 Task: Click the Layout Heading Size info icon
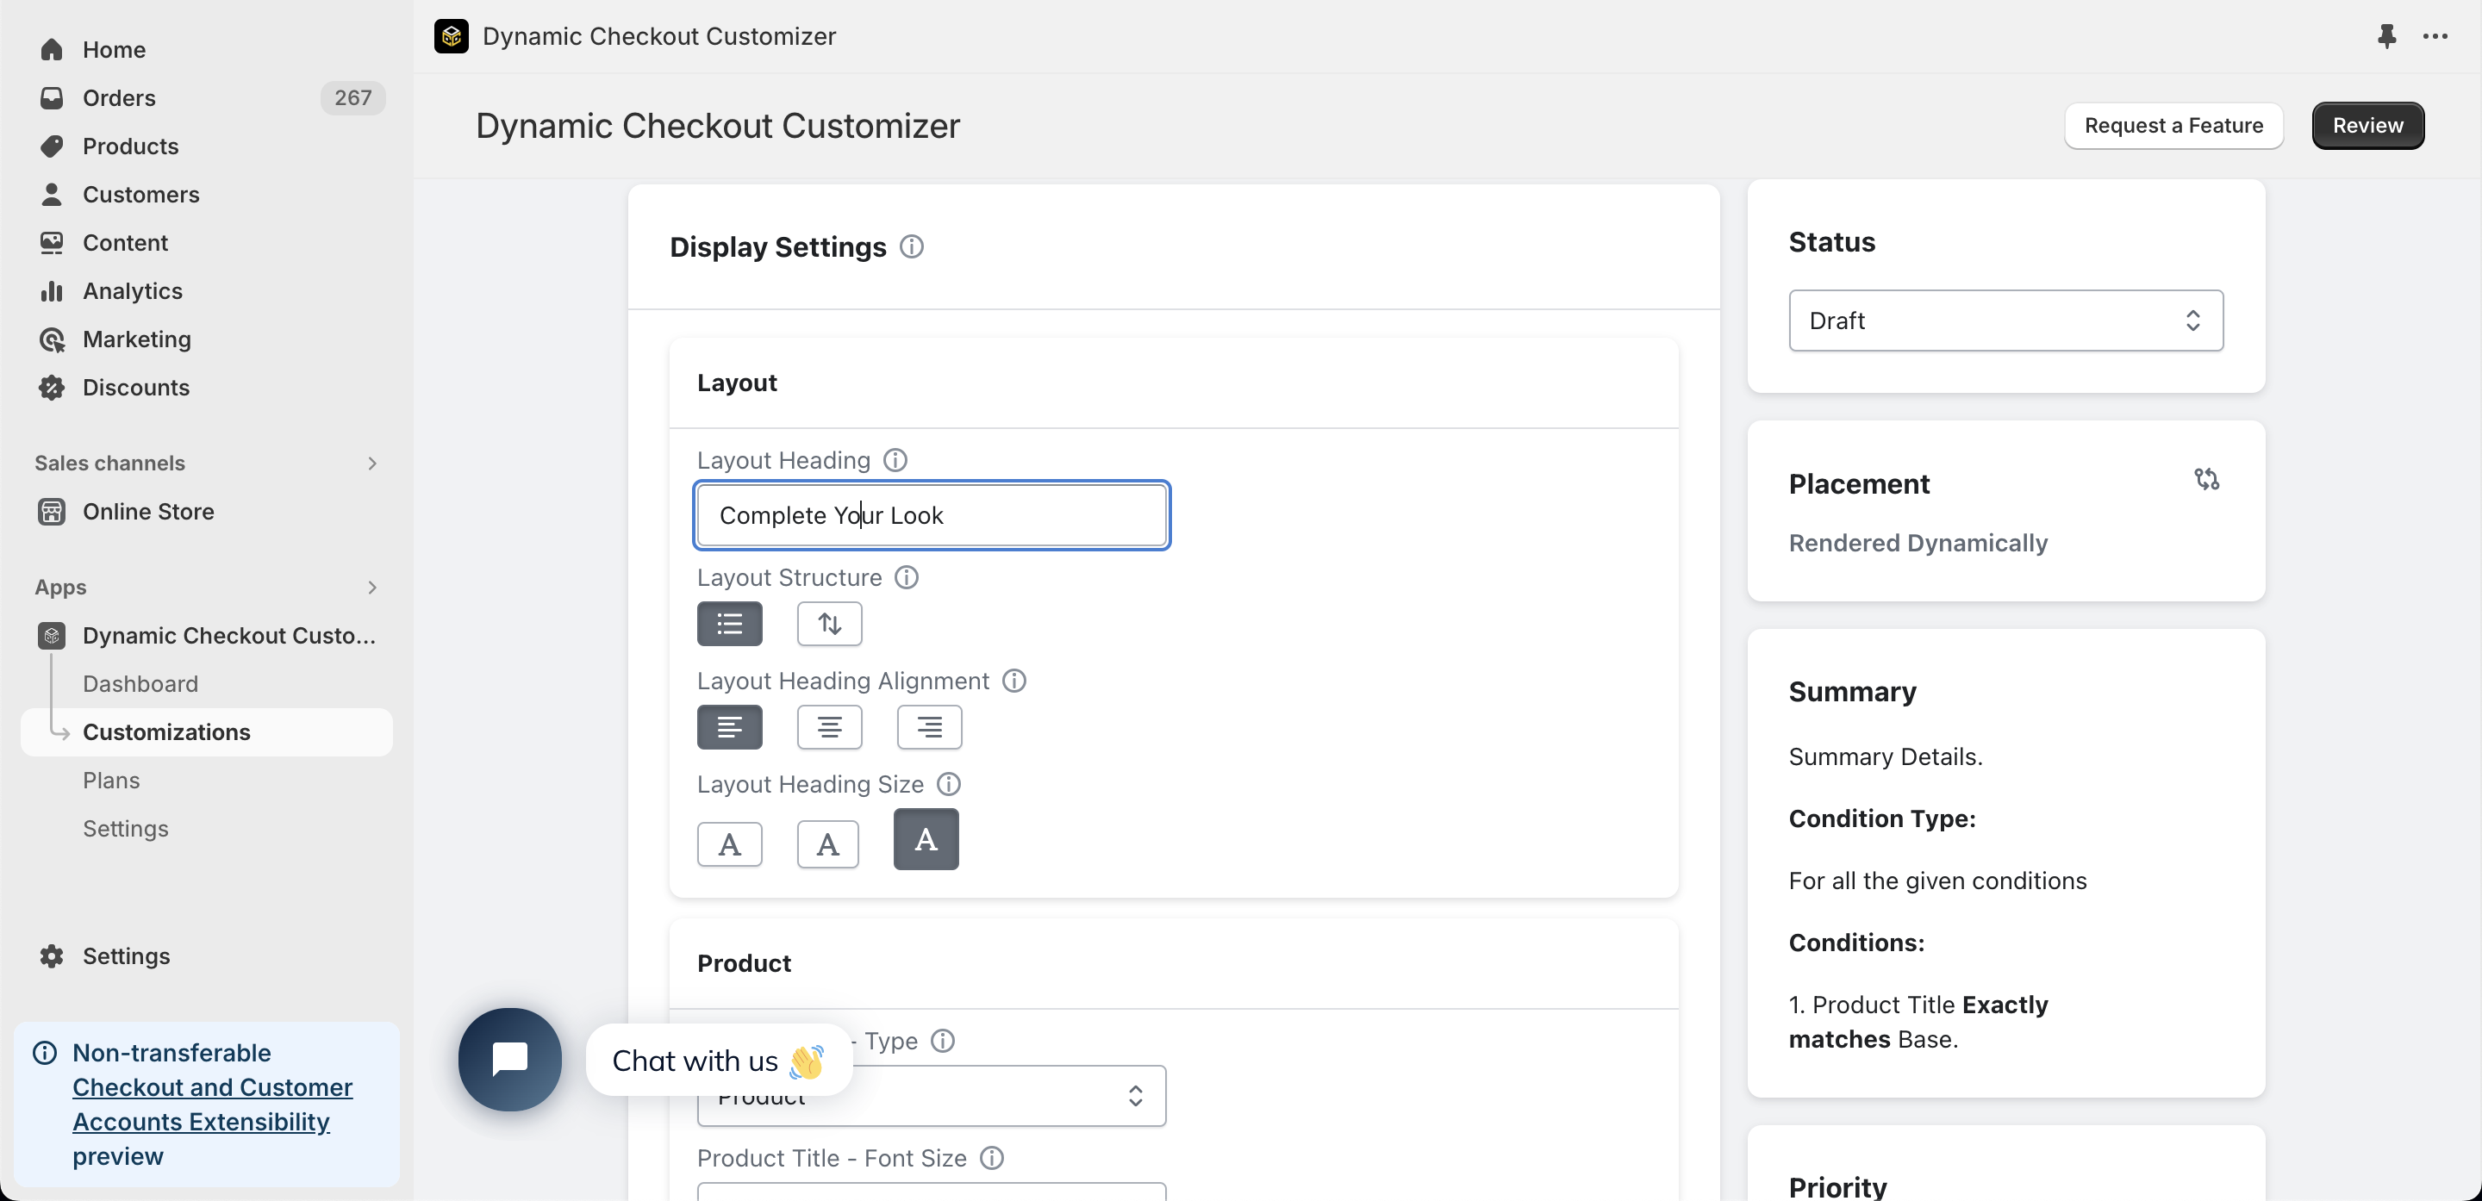tap(949, 783)
